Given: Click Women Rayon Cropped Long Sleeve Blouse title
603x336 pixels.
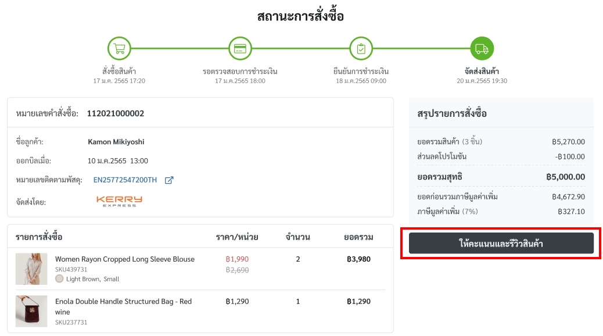Looking at the screenshot, I should (x=124, y=259).
